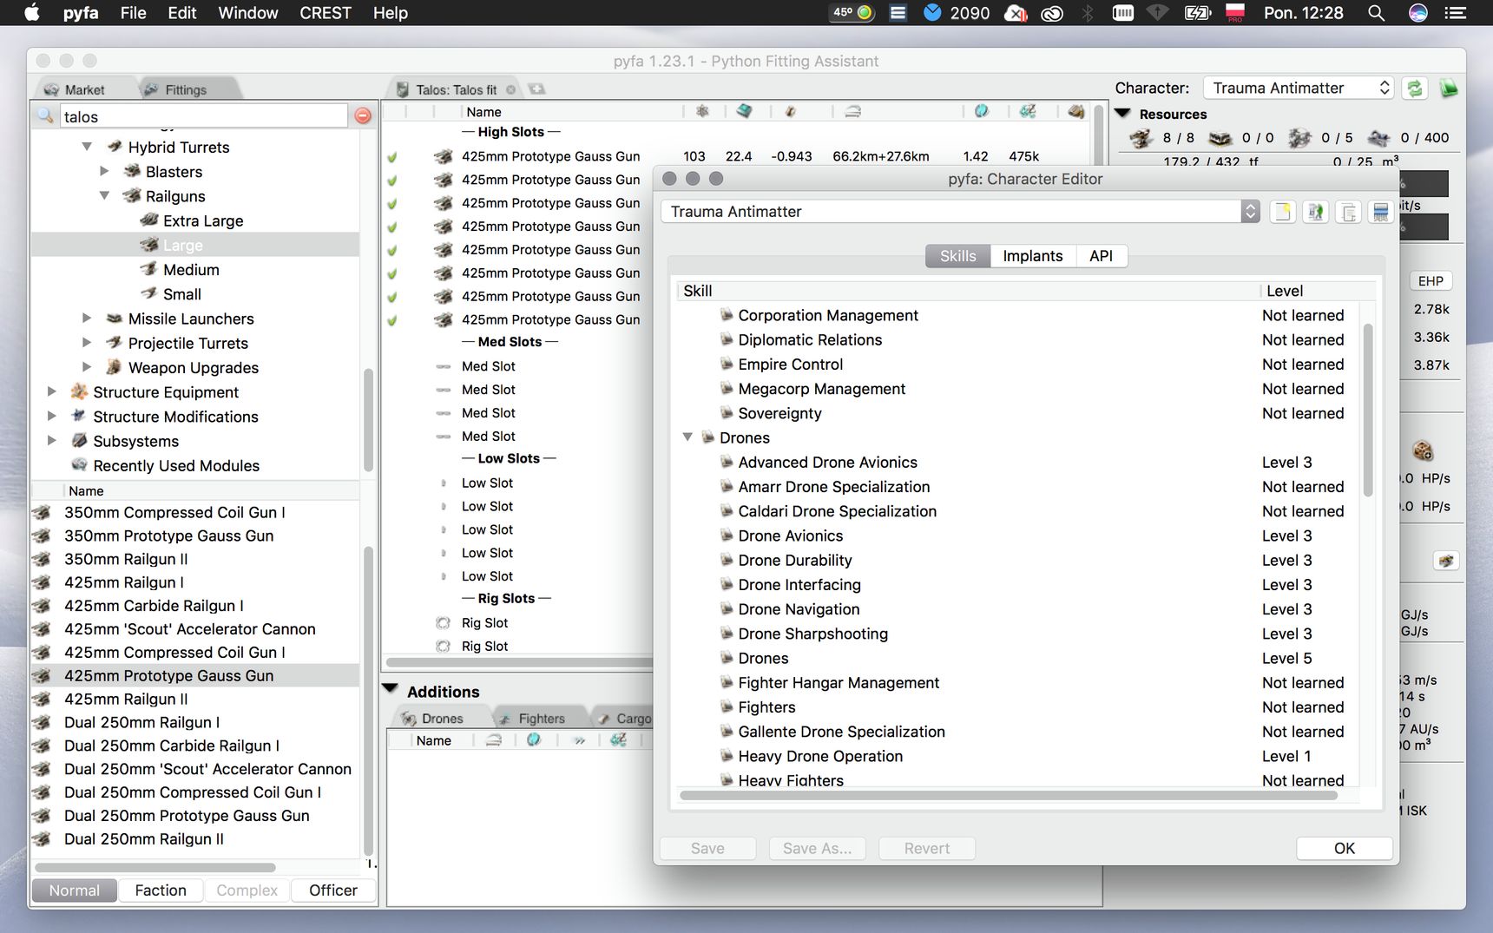This screenshot has height=933, width=1493.
Task: Toggle the Normal meta filter button
Action: coord(74,890)
